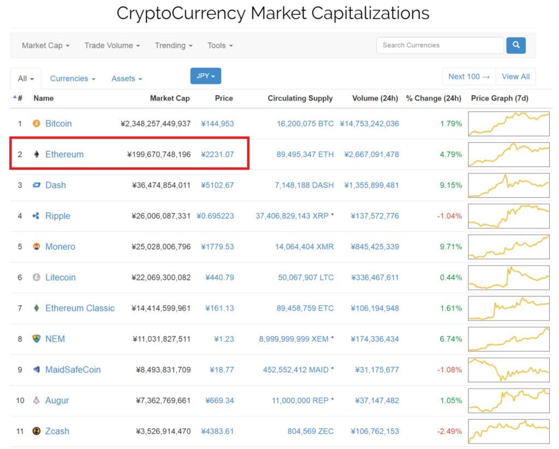The height and width of the screenshot is (449, 559).
Task: Click the Augur logo icon
Action: pyautogui.click(x=37, y=400)
